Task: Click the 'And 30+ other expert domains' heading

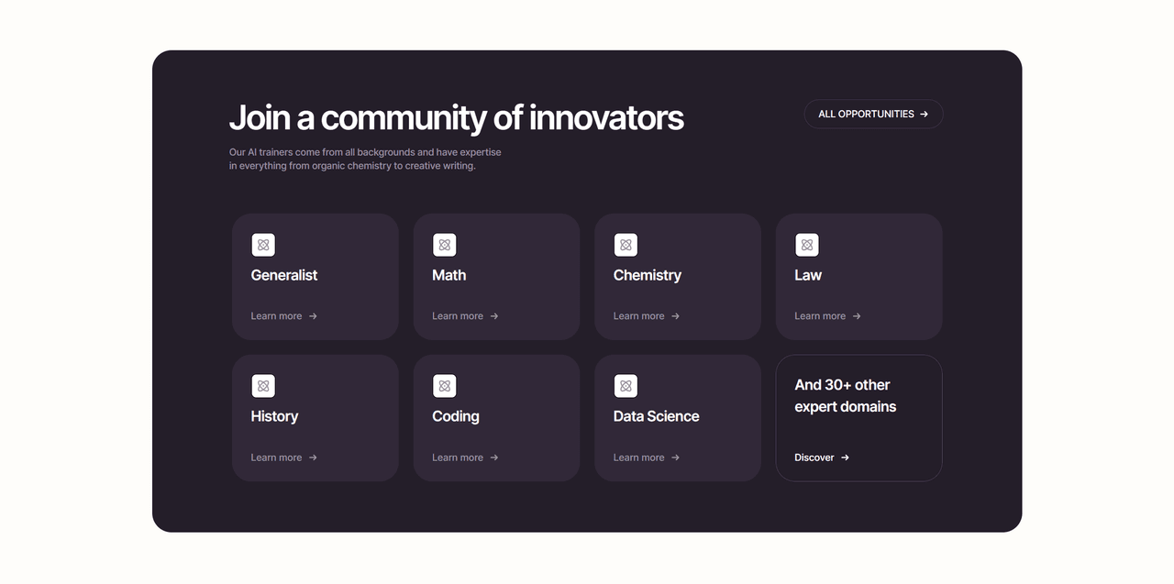Action: click(845, 396)
